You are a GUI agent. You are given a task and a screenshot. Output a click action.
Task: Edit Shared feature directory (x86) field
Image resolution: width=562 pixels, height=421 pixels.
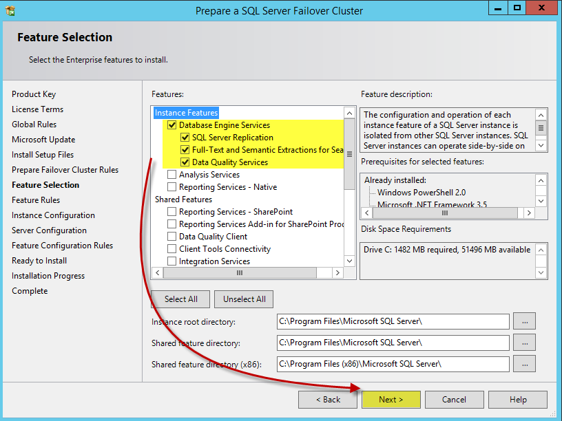click(393, 364)
